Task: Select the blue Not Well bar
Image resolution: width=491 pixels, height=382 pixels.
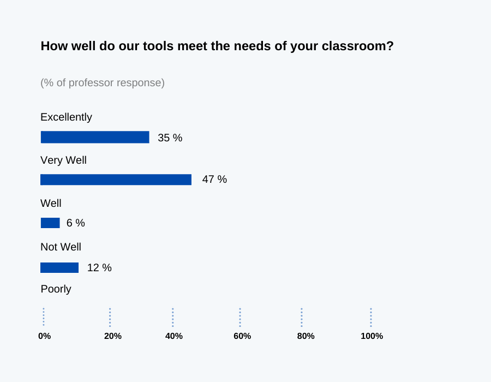Action: (x=59, y=268)
